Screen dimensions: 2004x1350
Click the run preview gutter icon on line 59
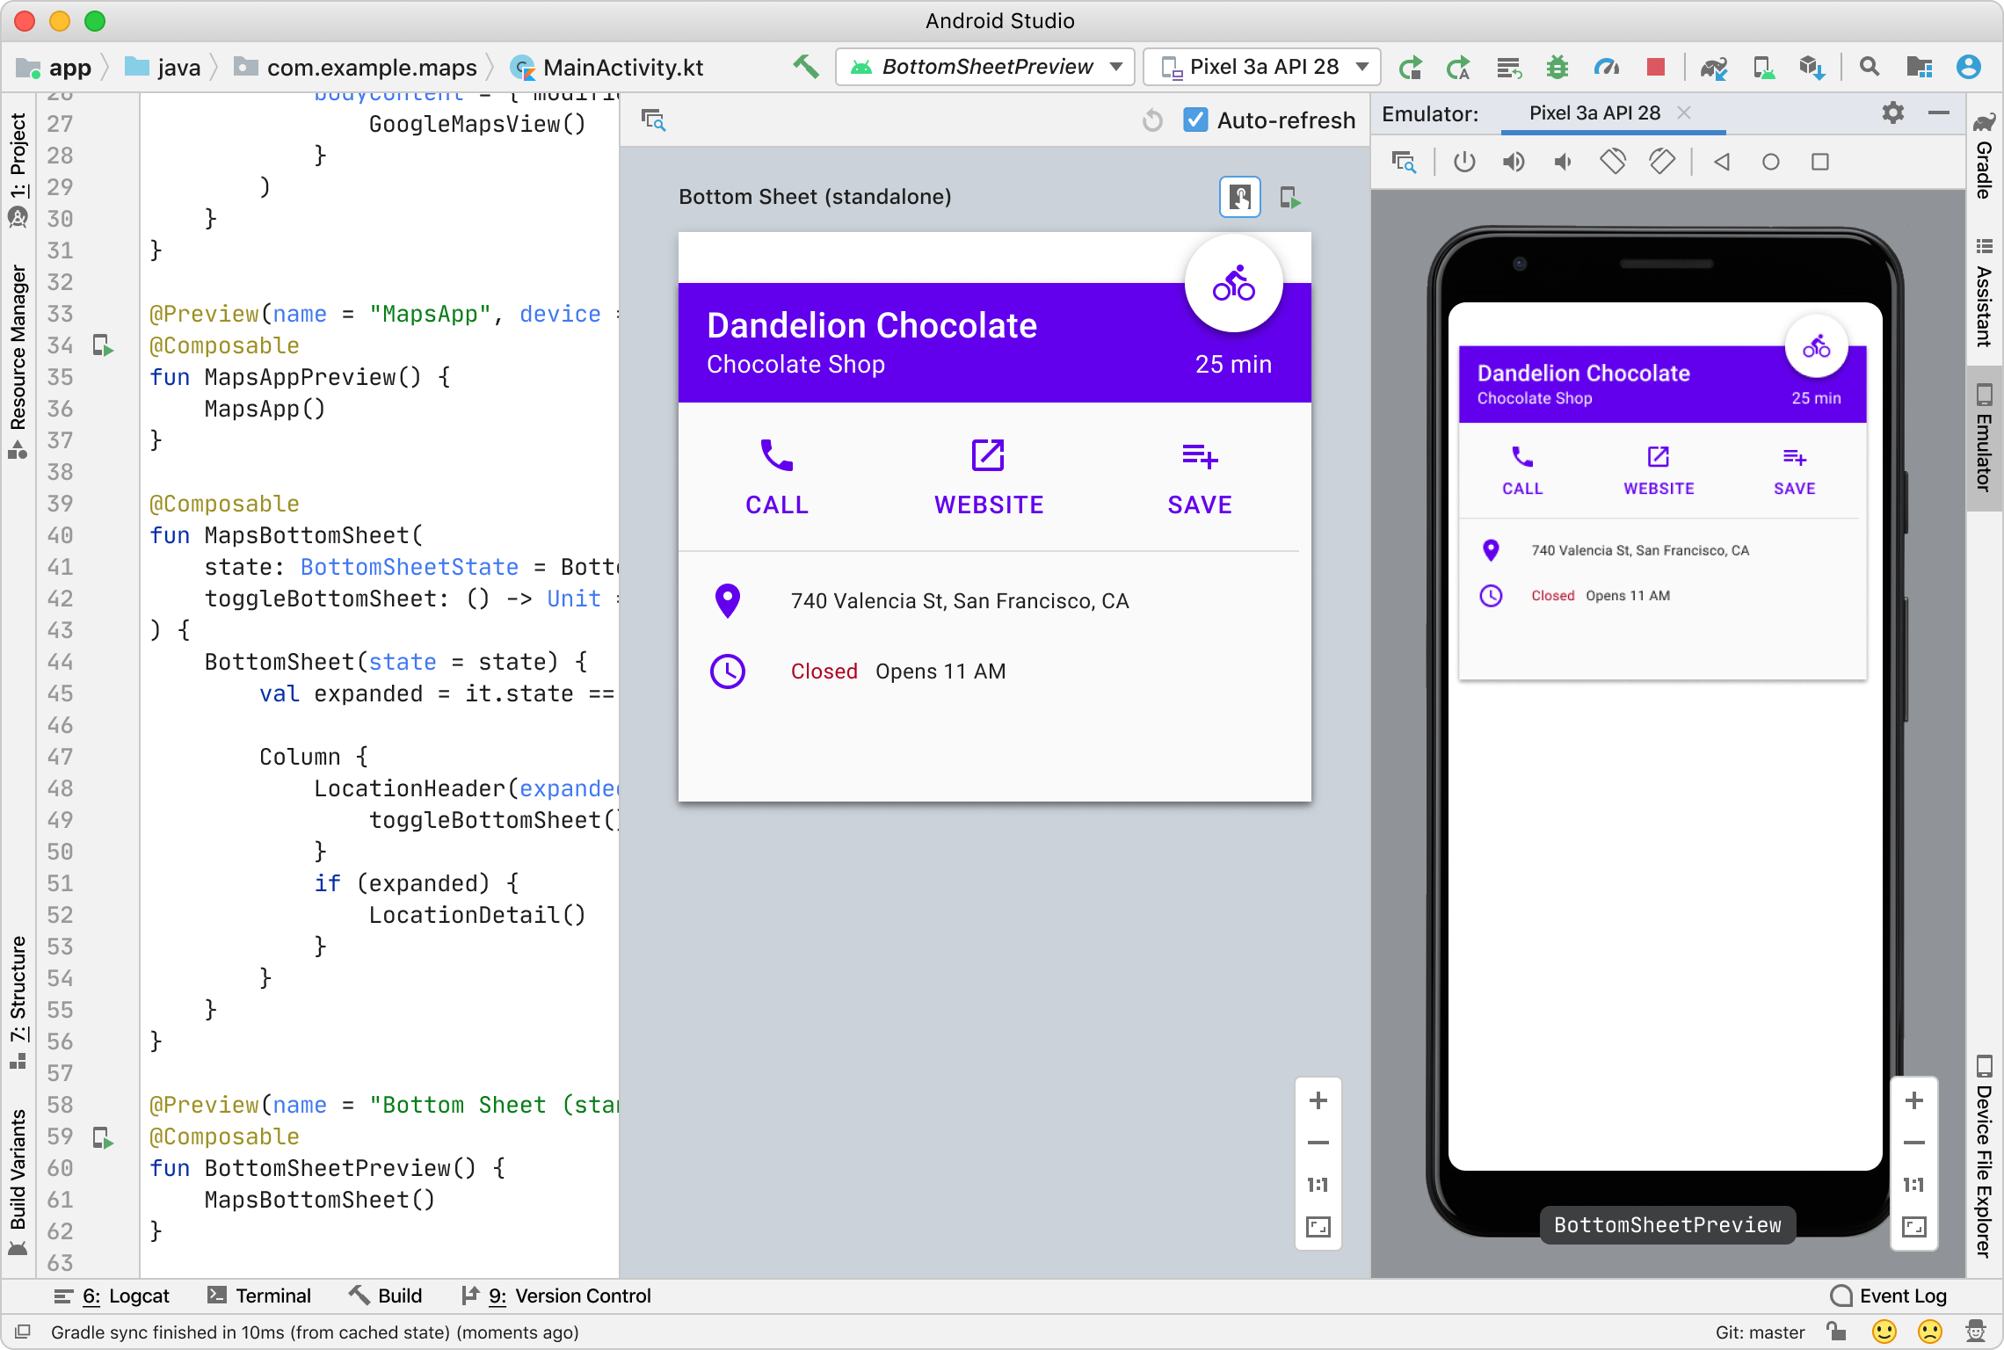click(x=104, y=1137)
